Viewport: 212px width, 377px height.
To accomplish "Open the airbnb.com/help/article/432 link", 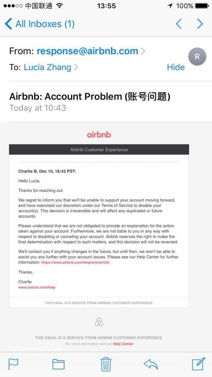I will click(x=75, y=263).
